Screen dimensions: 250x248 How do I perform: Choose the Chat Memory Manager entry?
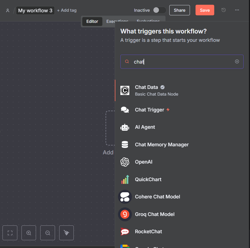coord(182,145)
